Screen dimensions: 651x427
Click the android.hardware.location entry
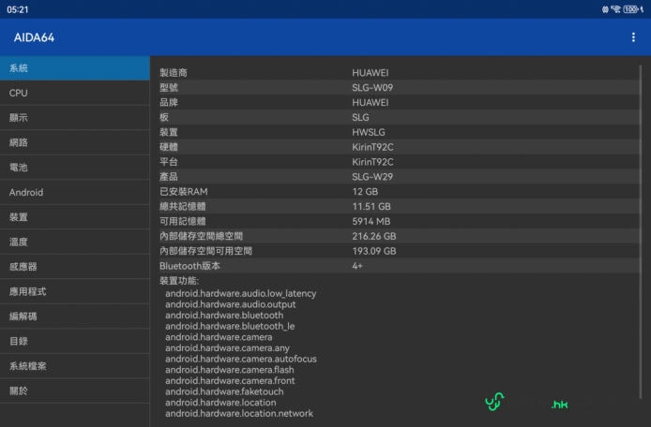pyautogui.click(x=220, y=403)
